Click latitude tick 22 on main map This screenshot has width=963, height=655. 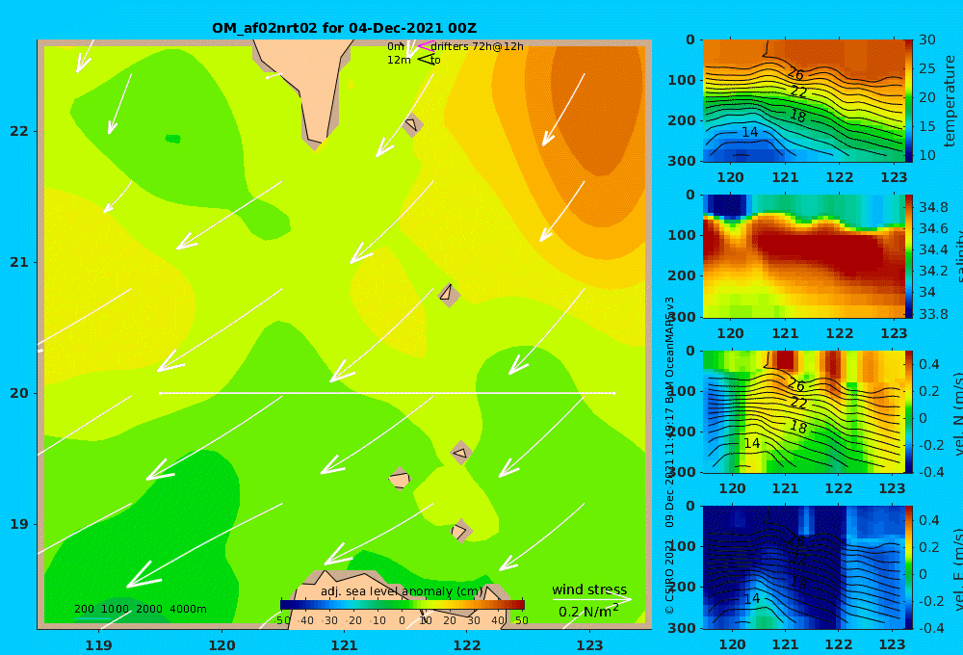pyautogui.click(x=19, y=131)
